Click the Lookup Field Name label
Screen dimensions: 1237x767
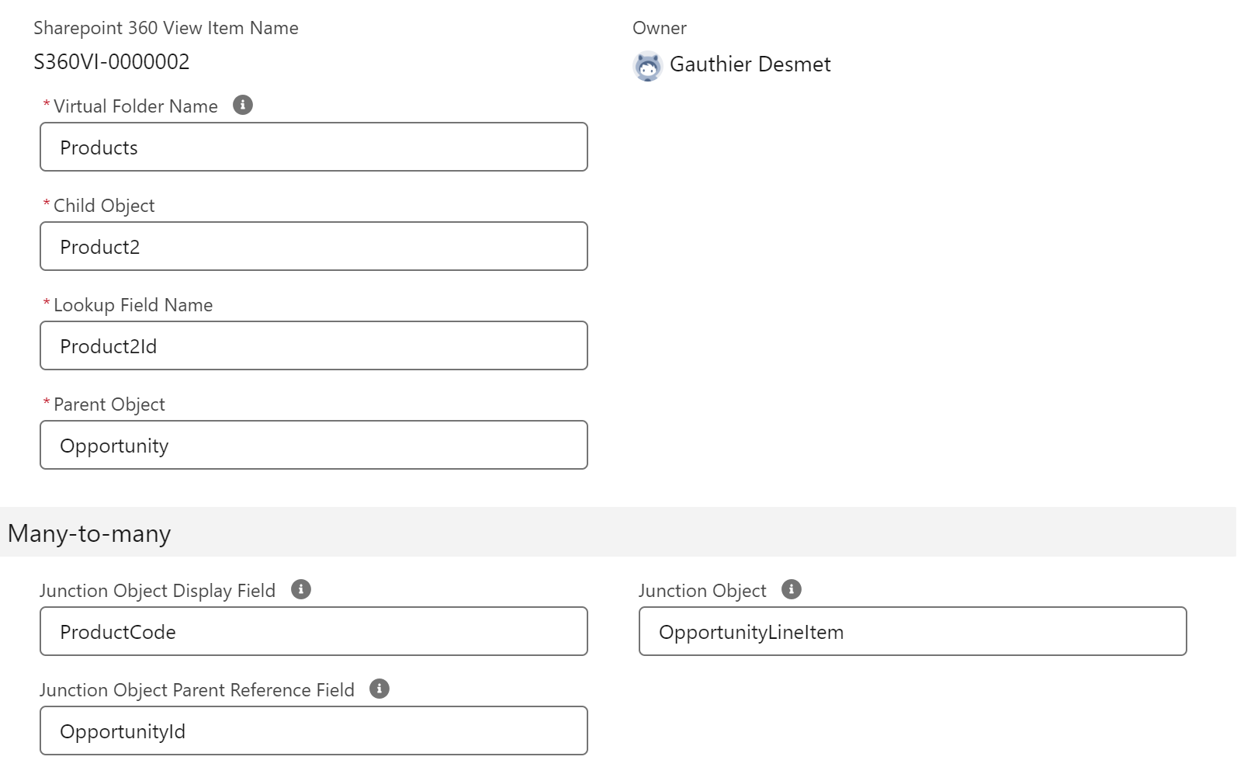[x=133, y=305]
